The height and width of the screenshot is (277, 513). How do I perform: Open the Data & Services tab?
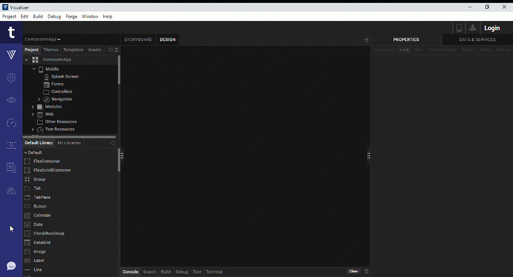pos(477,40)
